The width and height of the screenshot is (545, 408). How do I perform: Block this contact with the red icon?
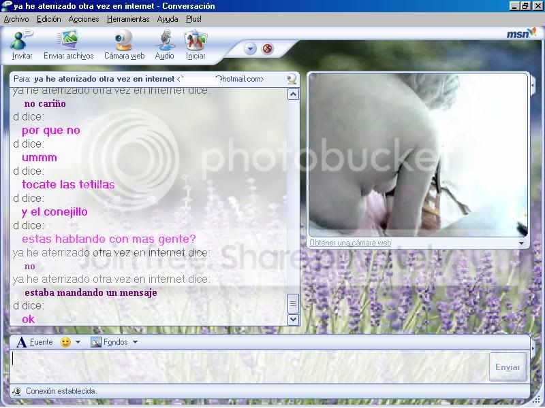tap(267, 48)
